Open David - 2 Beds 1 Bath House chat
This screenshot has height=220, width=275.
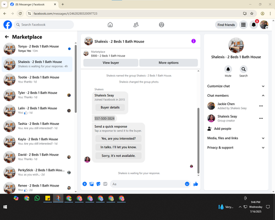[x=37, y=157]
